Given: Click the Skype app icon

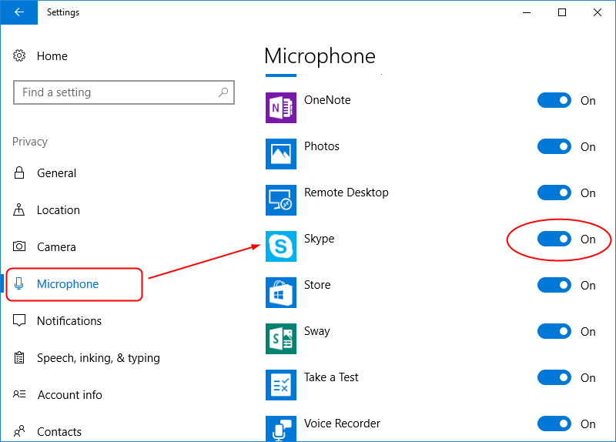Looking at the screenshot, I should (x=281, y=246).
